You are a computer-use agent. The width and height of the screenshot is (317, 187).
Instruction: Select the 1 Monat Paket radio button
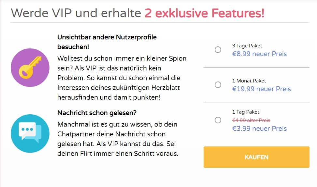pyautogui.click(x=218, y=85)
